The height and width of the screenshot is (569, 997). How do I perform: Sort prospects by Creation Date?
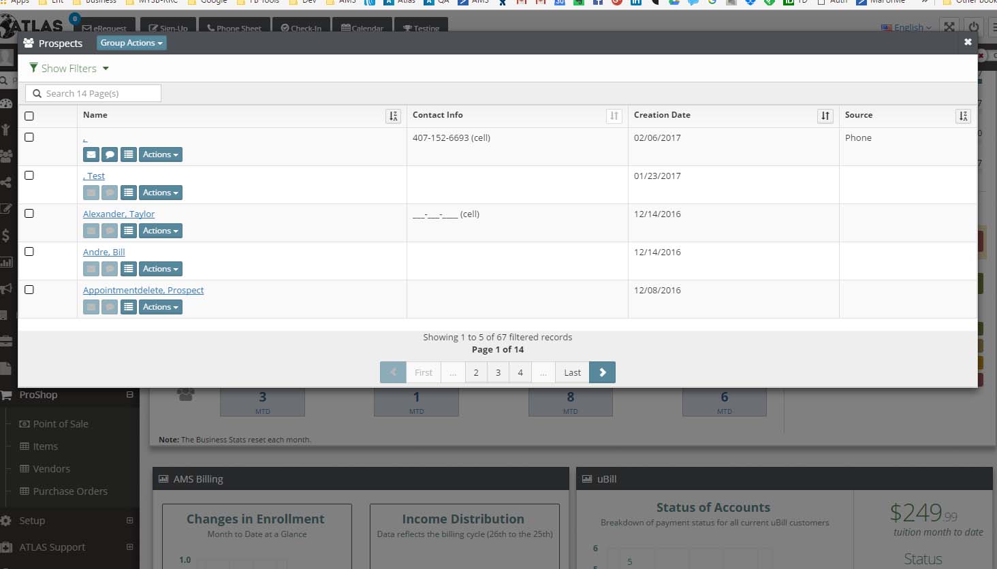pyautogui.click(x=825, y=116)
